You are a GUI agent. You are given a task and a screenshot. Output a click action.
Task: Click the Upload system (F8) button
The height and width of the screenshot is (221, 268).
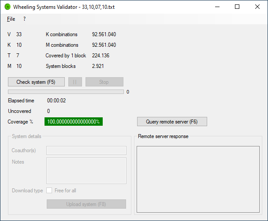[x=86, y=204]
